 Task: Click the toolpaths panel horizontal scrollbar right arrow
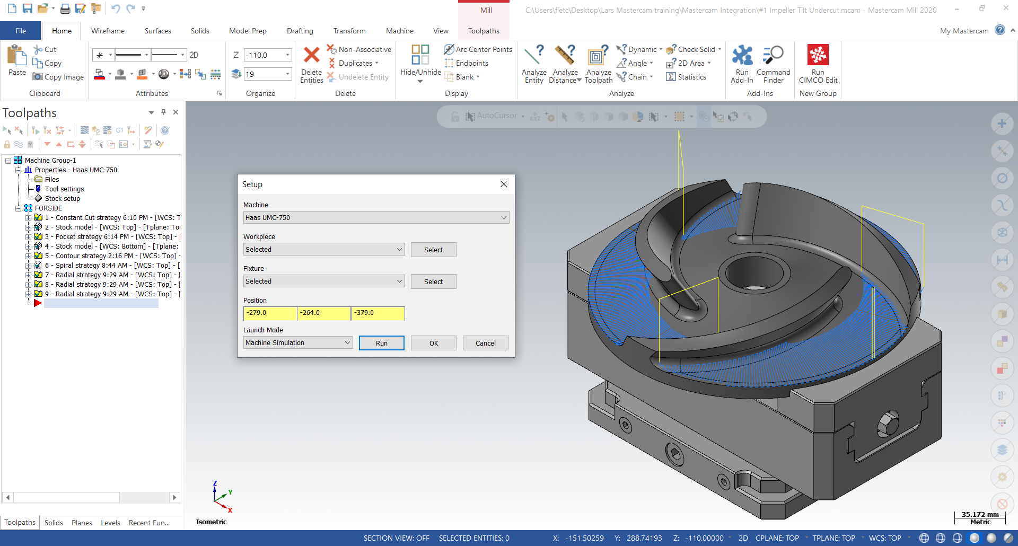click(174, 497)
